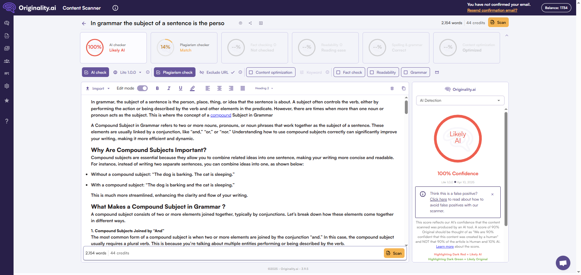The width and height of the screenshot is (581, 275).
Task: Open the AI brain scanner sidebar icon
Action: coord(7,23)
